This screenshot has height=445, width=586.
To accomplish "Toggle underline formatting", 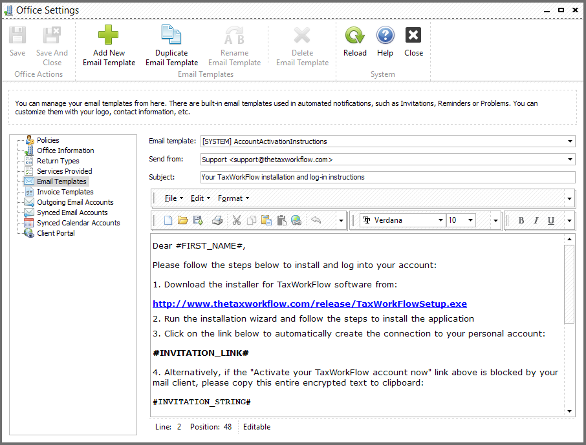I will (551, 220).
